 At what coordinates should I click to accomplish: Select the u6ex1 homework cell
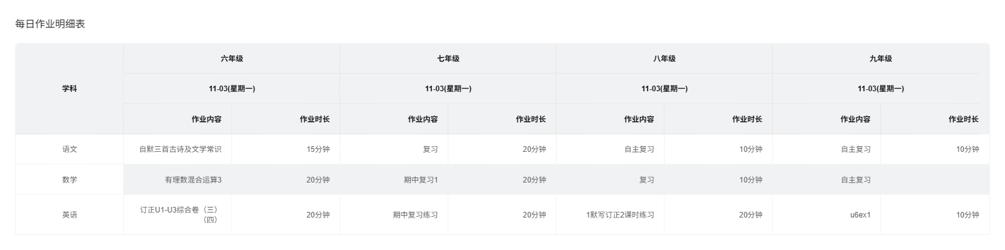click(860, 214)
